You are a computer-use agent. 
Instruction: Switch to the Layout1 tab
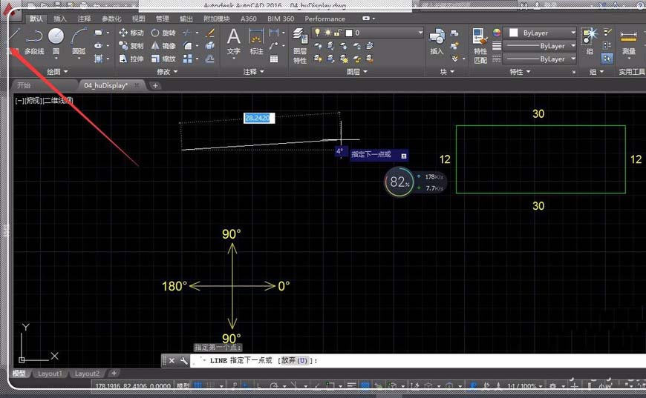(50, 374)
